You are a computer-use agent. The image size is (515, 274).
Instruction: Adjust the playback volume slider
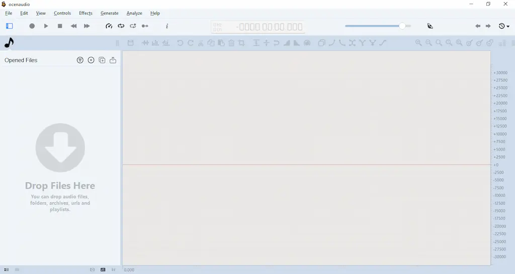[378, 26]
